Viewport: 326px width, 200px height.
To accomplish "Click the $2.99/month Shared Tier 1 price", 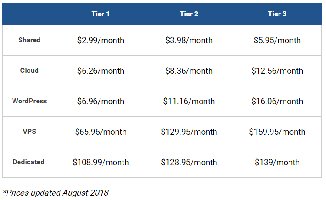I will pyautogui.click(x=101, y=40).
